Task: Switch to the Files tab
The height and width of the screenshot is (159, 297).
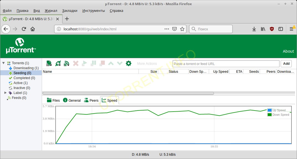Action: 53,100
